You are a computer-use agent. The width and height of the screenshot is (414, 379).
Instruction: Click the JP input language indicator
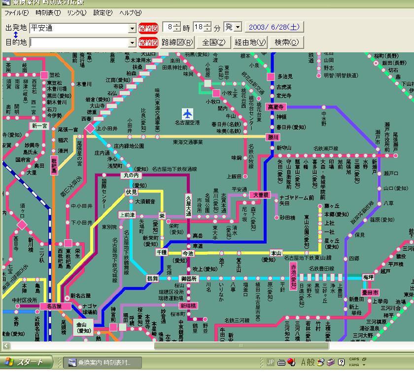[x=271, y=362]
